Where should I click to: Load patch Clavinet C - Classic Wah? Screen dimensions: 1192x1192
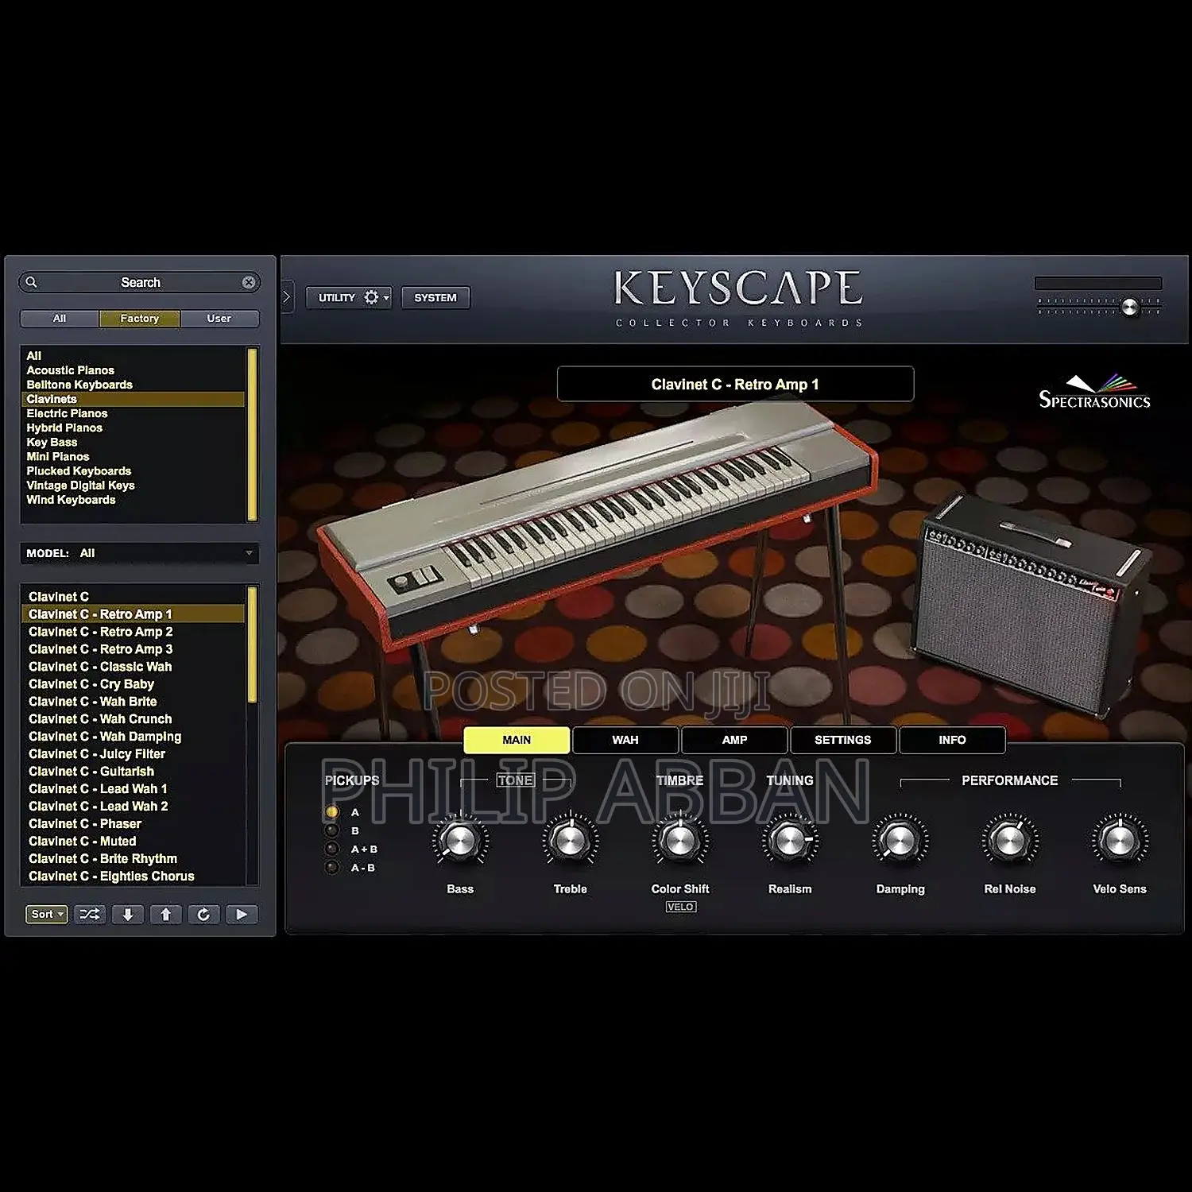point(133,667)
